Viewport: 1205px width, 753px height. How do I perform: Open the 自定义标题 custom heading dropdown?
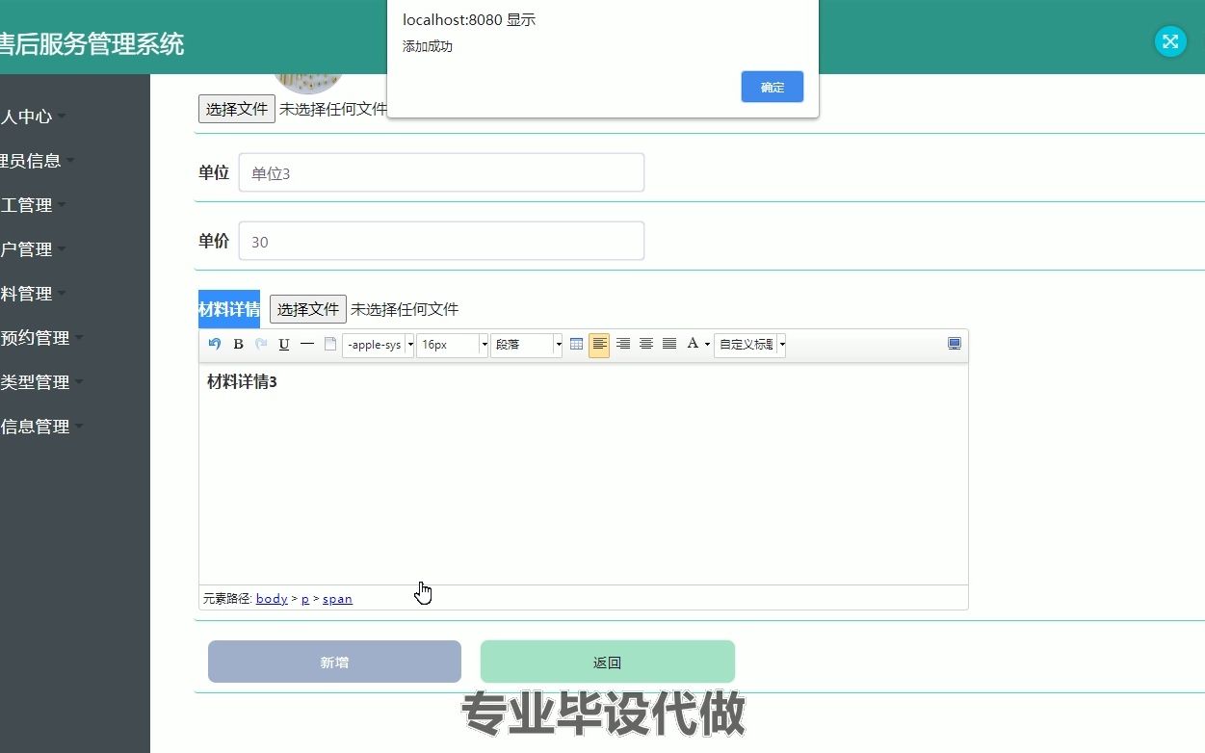(749, 344)
